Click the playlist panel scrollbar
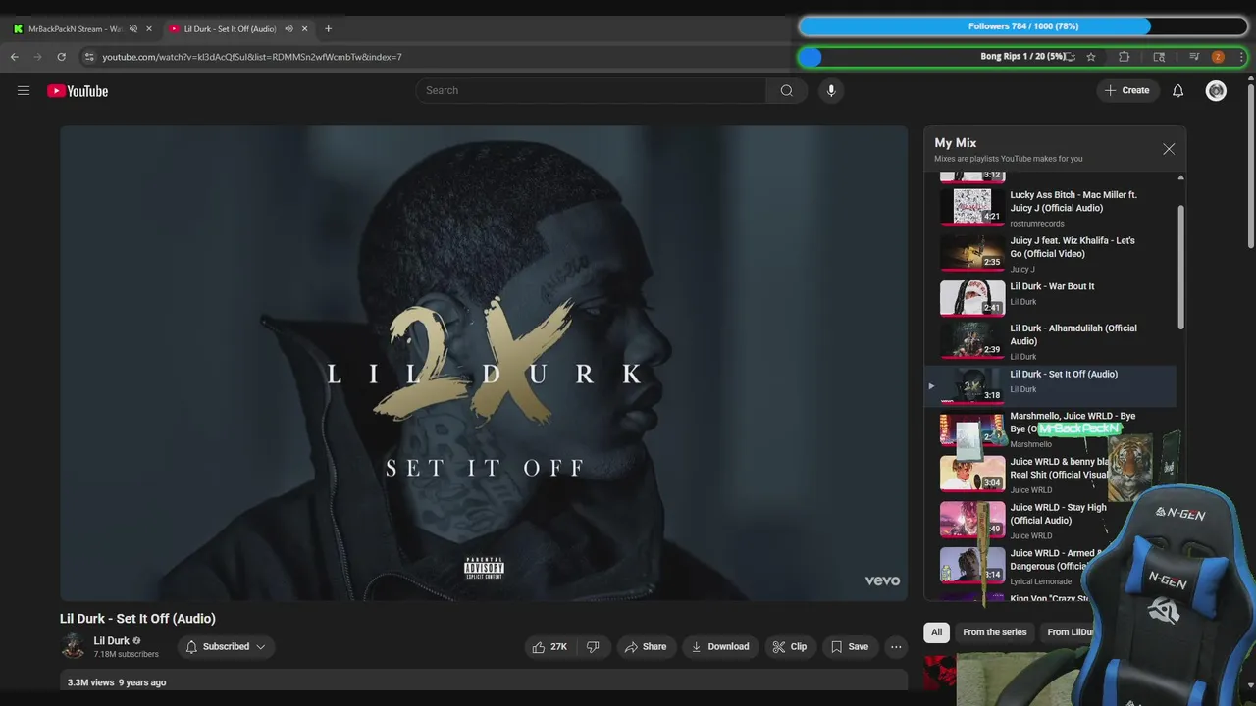Screen dimensions: 1256x706 (1181, 267)
